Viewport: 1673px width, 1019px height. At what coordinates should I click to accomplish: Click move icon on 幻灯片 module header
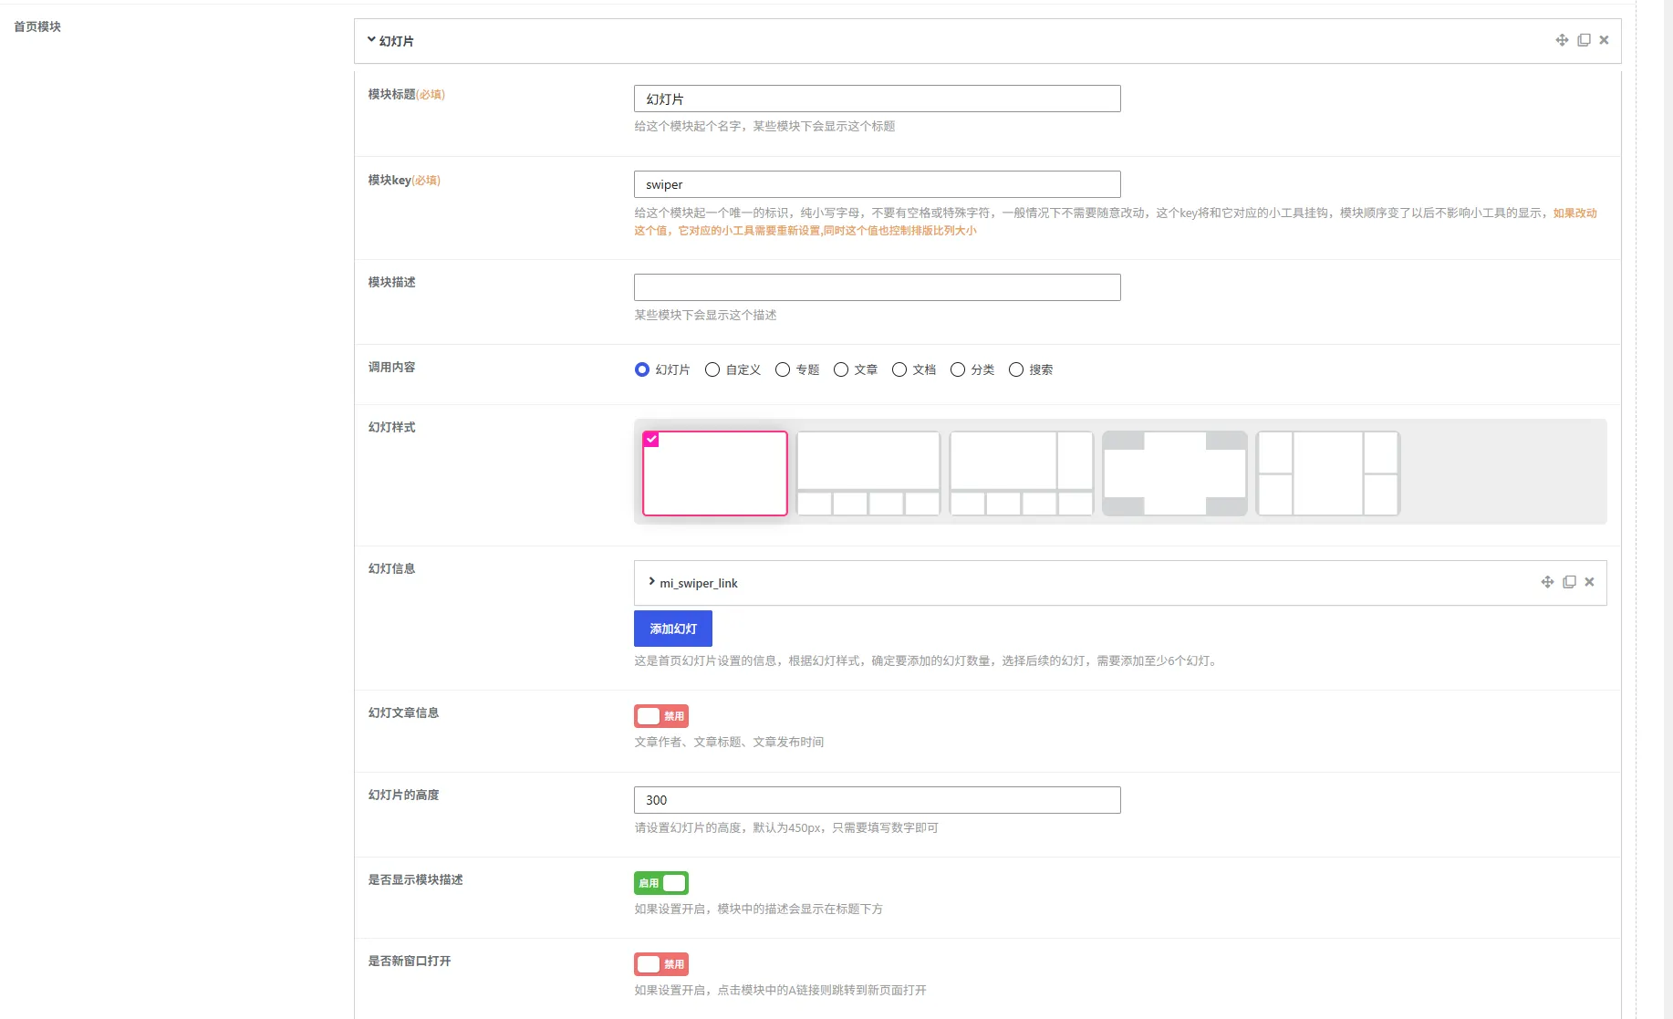pos(1562,40)
